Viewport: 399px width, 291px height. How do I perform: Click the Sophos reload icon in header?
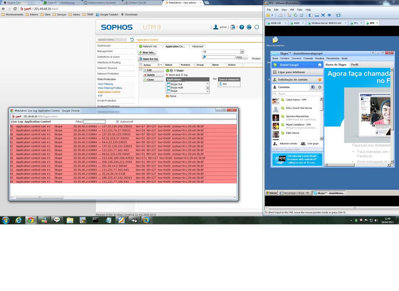(x=249, y=27)
